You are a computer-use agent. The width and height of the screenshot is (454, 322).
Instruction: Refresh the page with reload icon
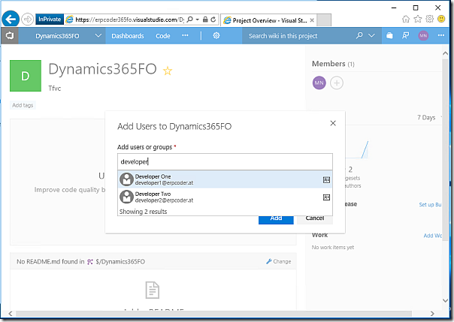click(213, 20)
